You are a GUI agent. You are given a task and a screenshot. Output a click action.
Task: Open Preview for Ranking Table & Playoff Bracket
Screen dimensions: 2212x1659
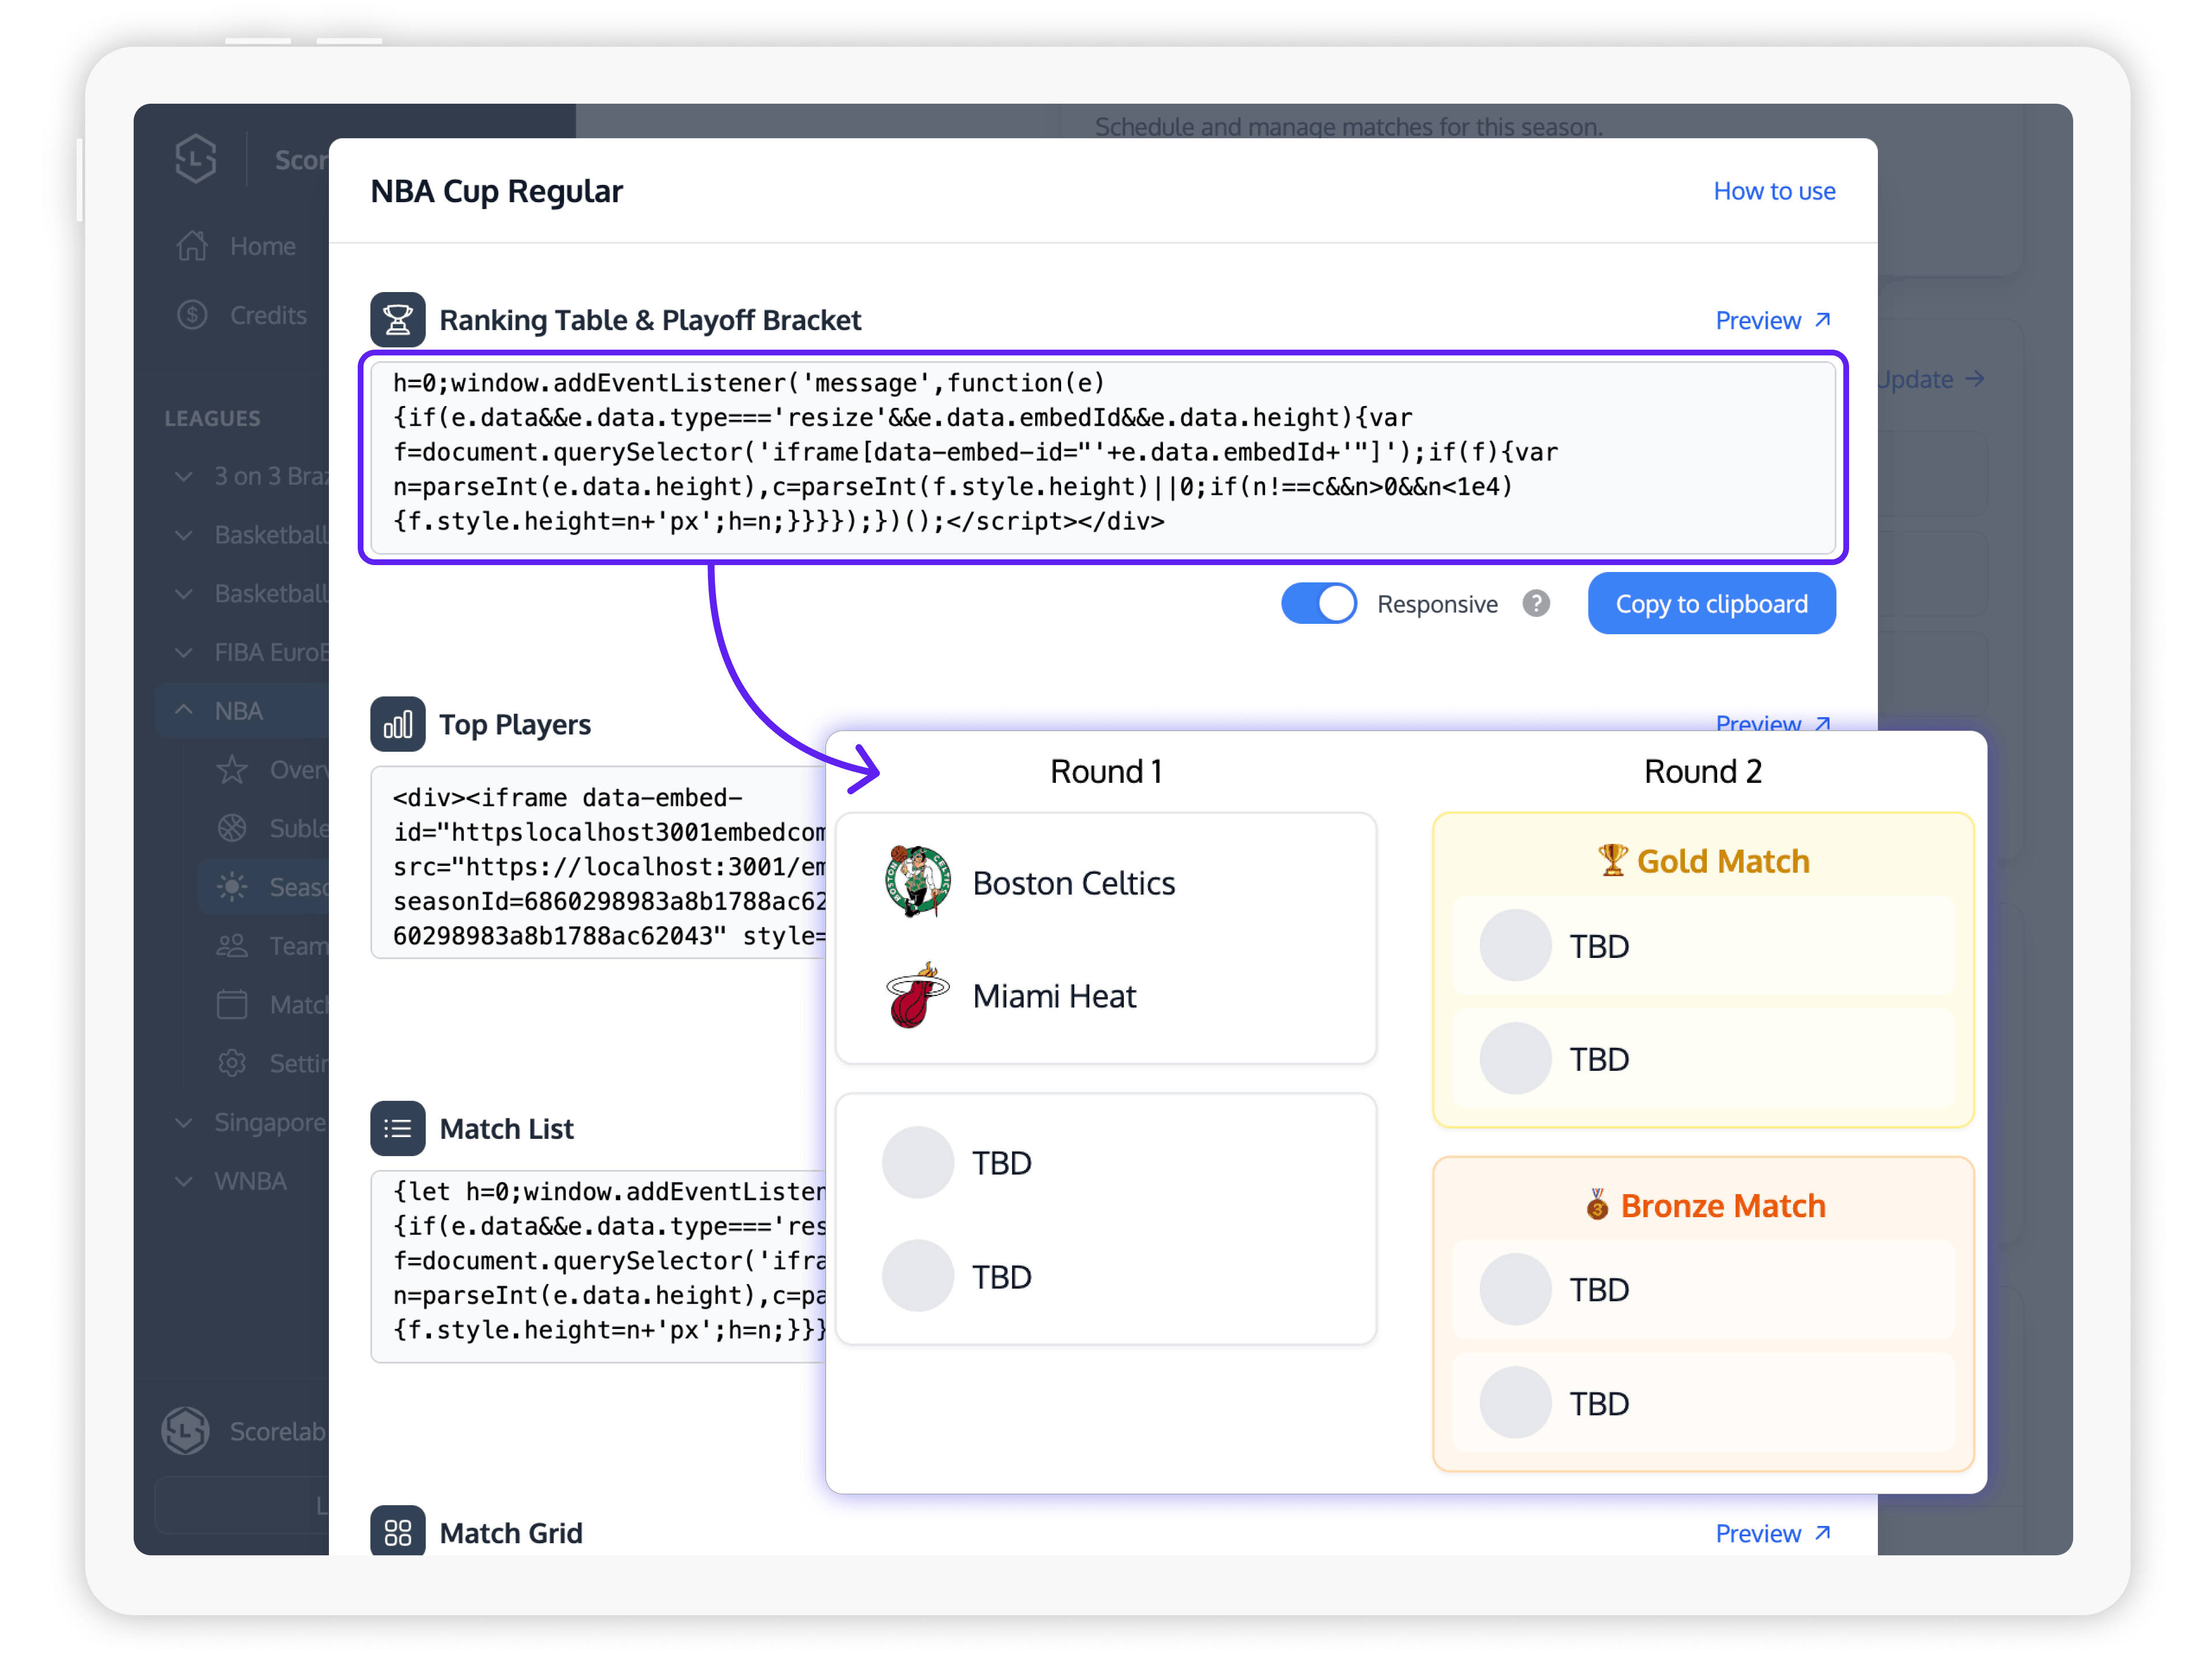[1773, 320]
